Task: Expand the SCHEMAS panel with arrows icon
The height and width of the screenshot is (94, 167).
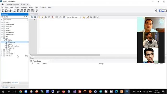Action: tap(26, 17)
